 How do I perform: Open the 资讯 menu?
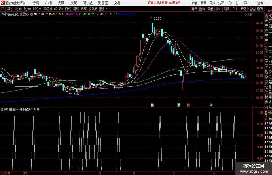tap(61, 3)
